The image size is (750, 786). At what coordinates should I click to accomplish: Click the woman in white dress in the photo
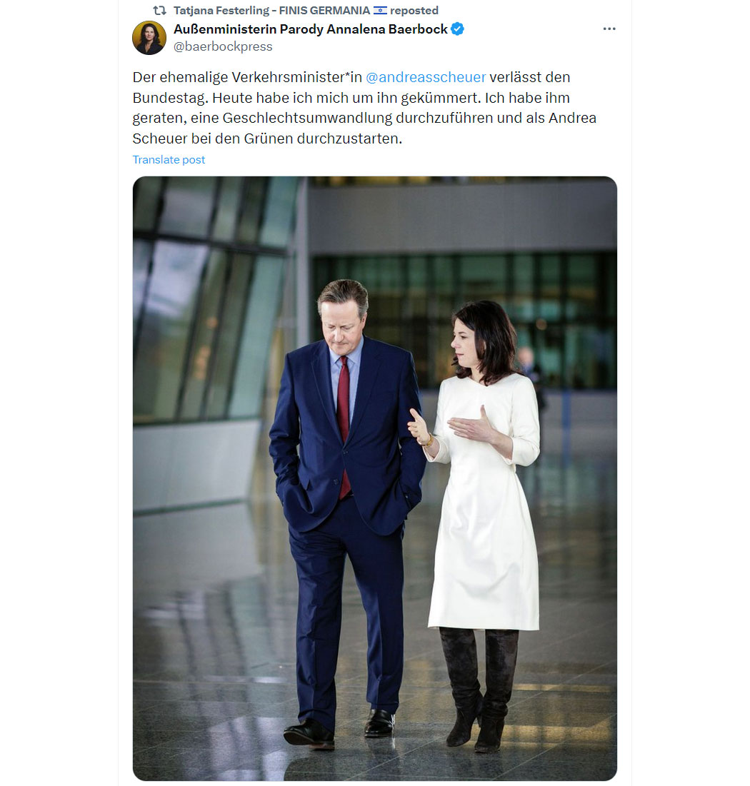(481, 521)
